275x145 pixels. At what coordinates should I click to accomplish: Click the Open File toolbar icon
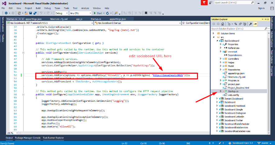pyautogui.click(x=26, y=13)
